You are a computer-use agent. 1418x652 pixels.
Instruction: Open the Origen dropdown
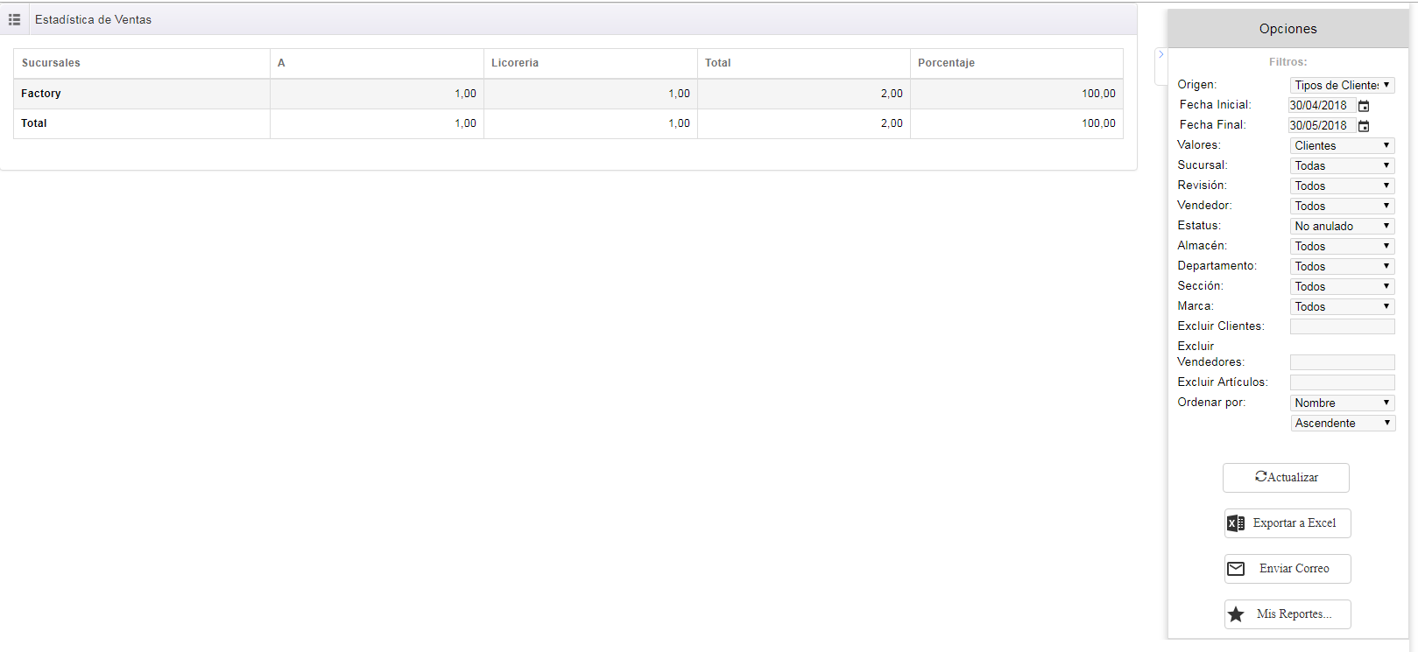pyautogui.click(x=1342, y=85)
